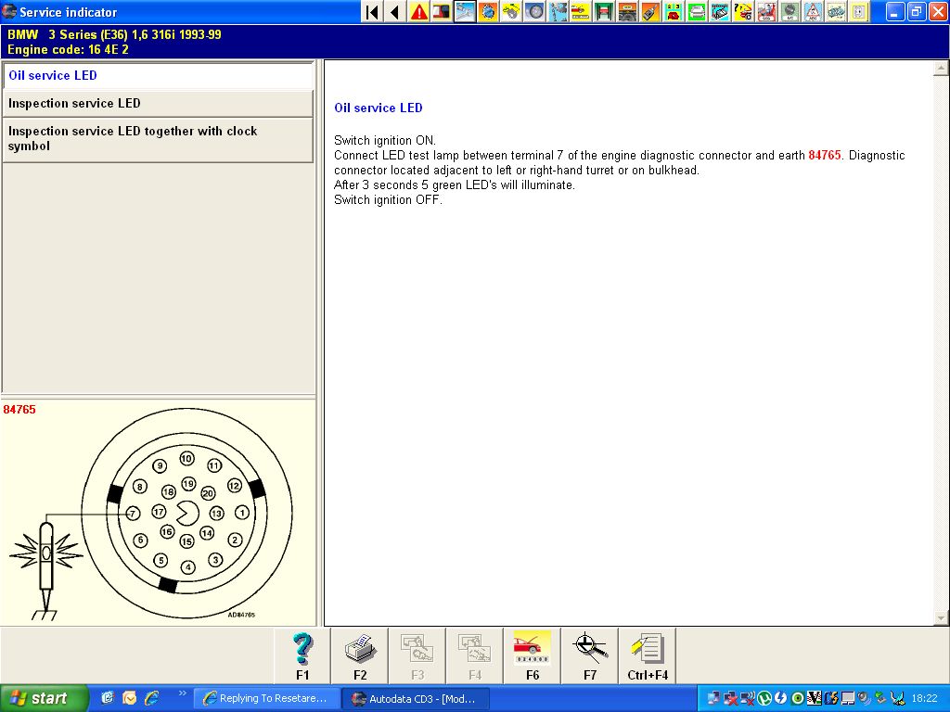Print the page with the F2 printer icon
This screenshot has height=712, width=950.
360,656
